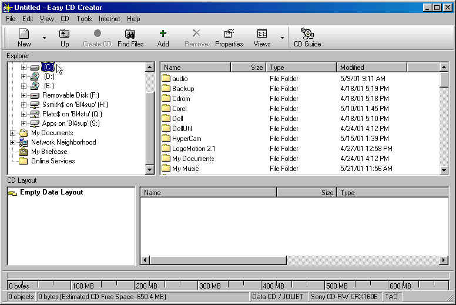Screen dimensions: 456x305
Task: Select the LogoMotion 2.1 folder
Action: (x=189, y=149)
